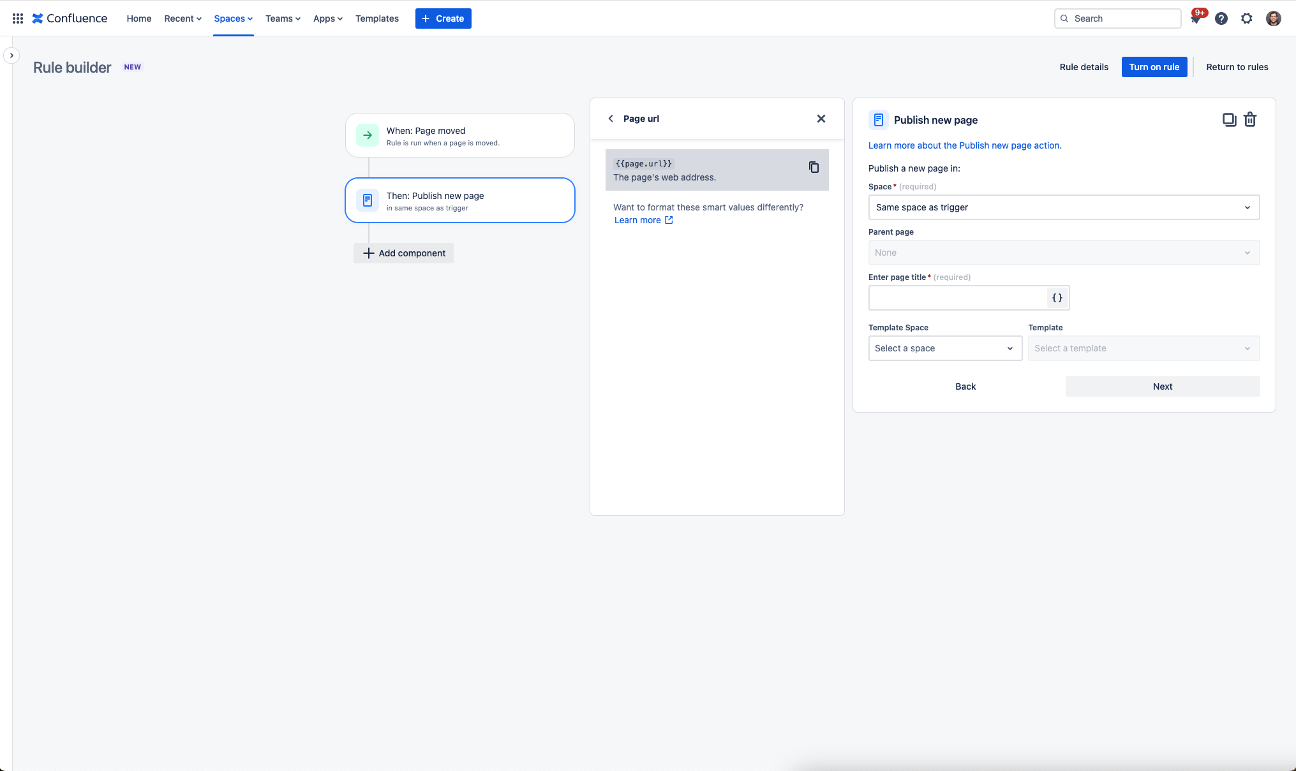Open the Template Space selector
This screenshot has width=1296, height=771.
click(945, 348)
